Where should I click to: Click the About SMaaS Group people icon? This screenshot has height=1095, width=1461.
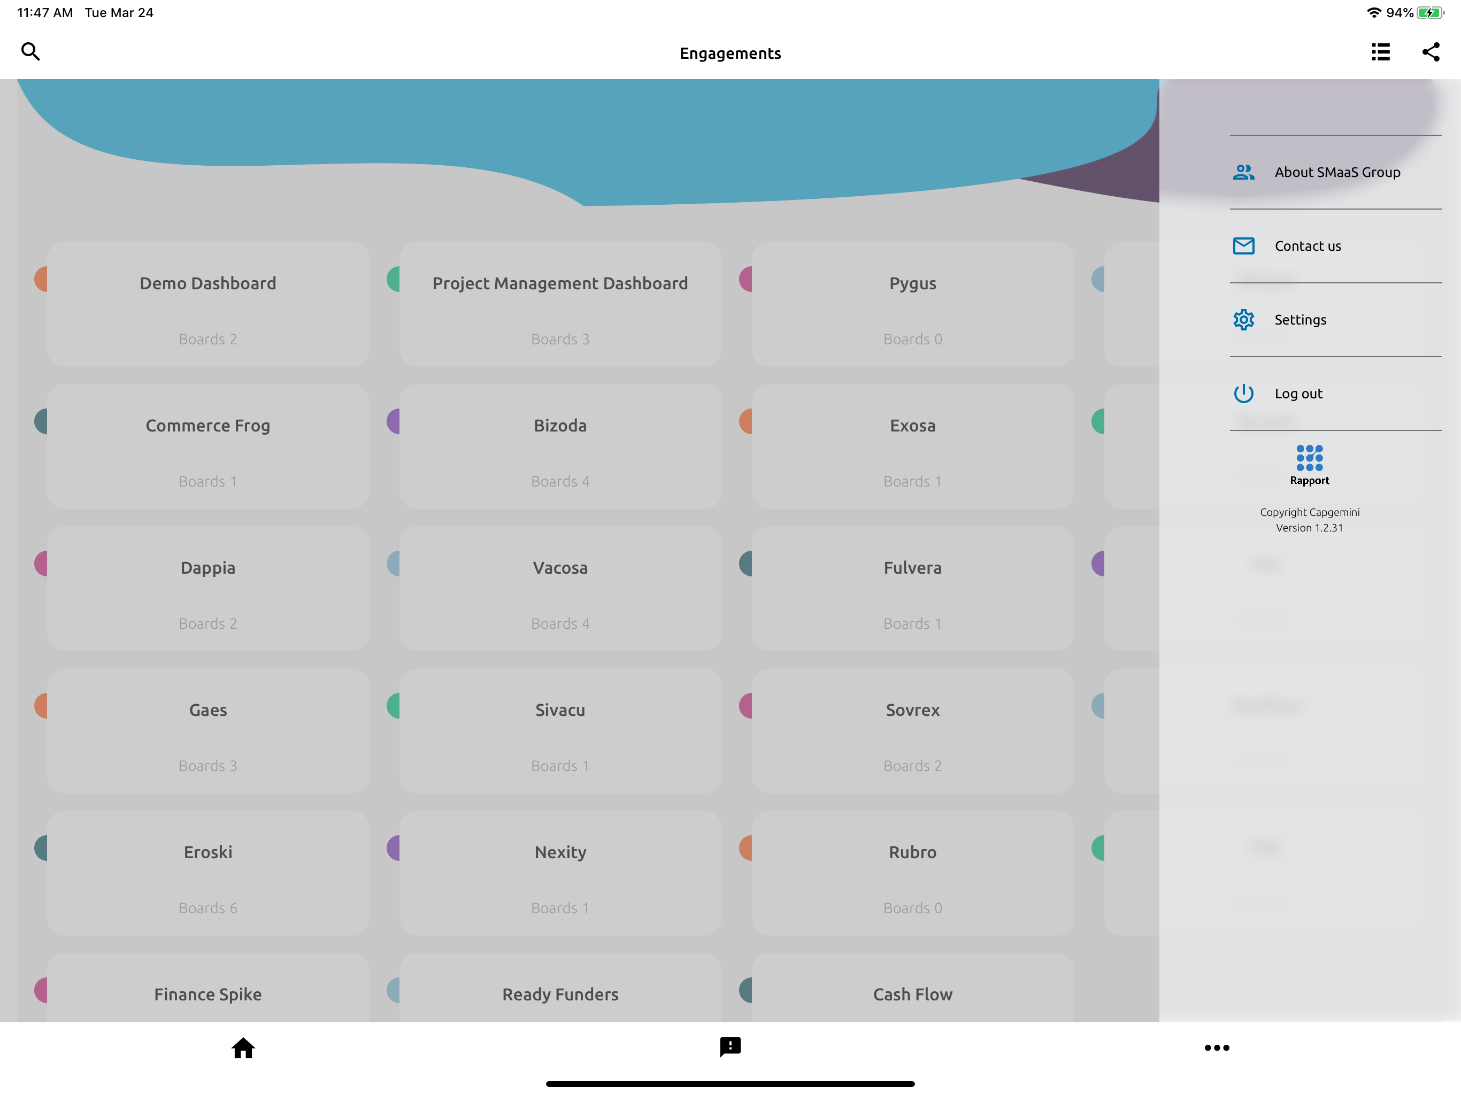pos(1244,172)
